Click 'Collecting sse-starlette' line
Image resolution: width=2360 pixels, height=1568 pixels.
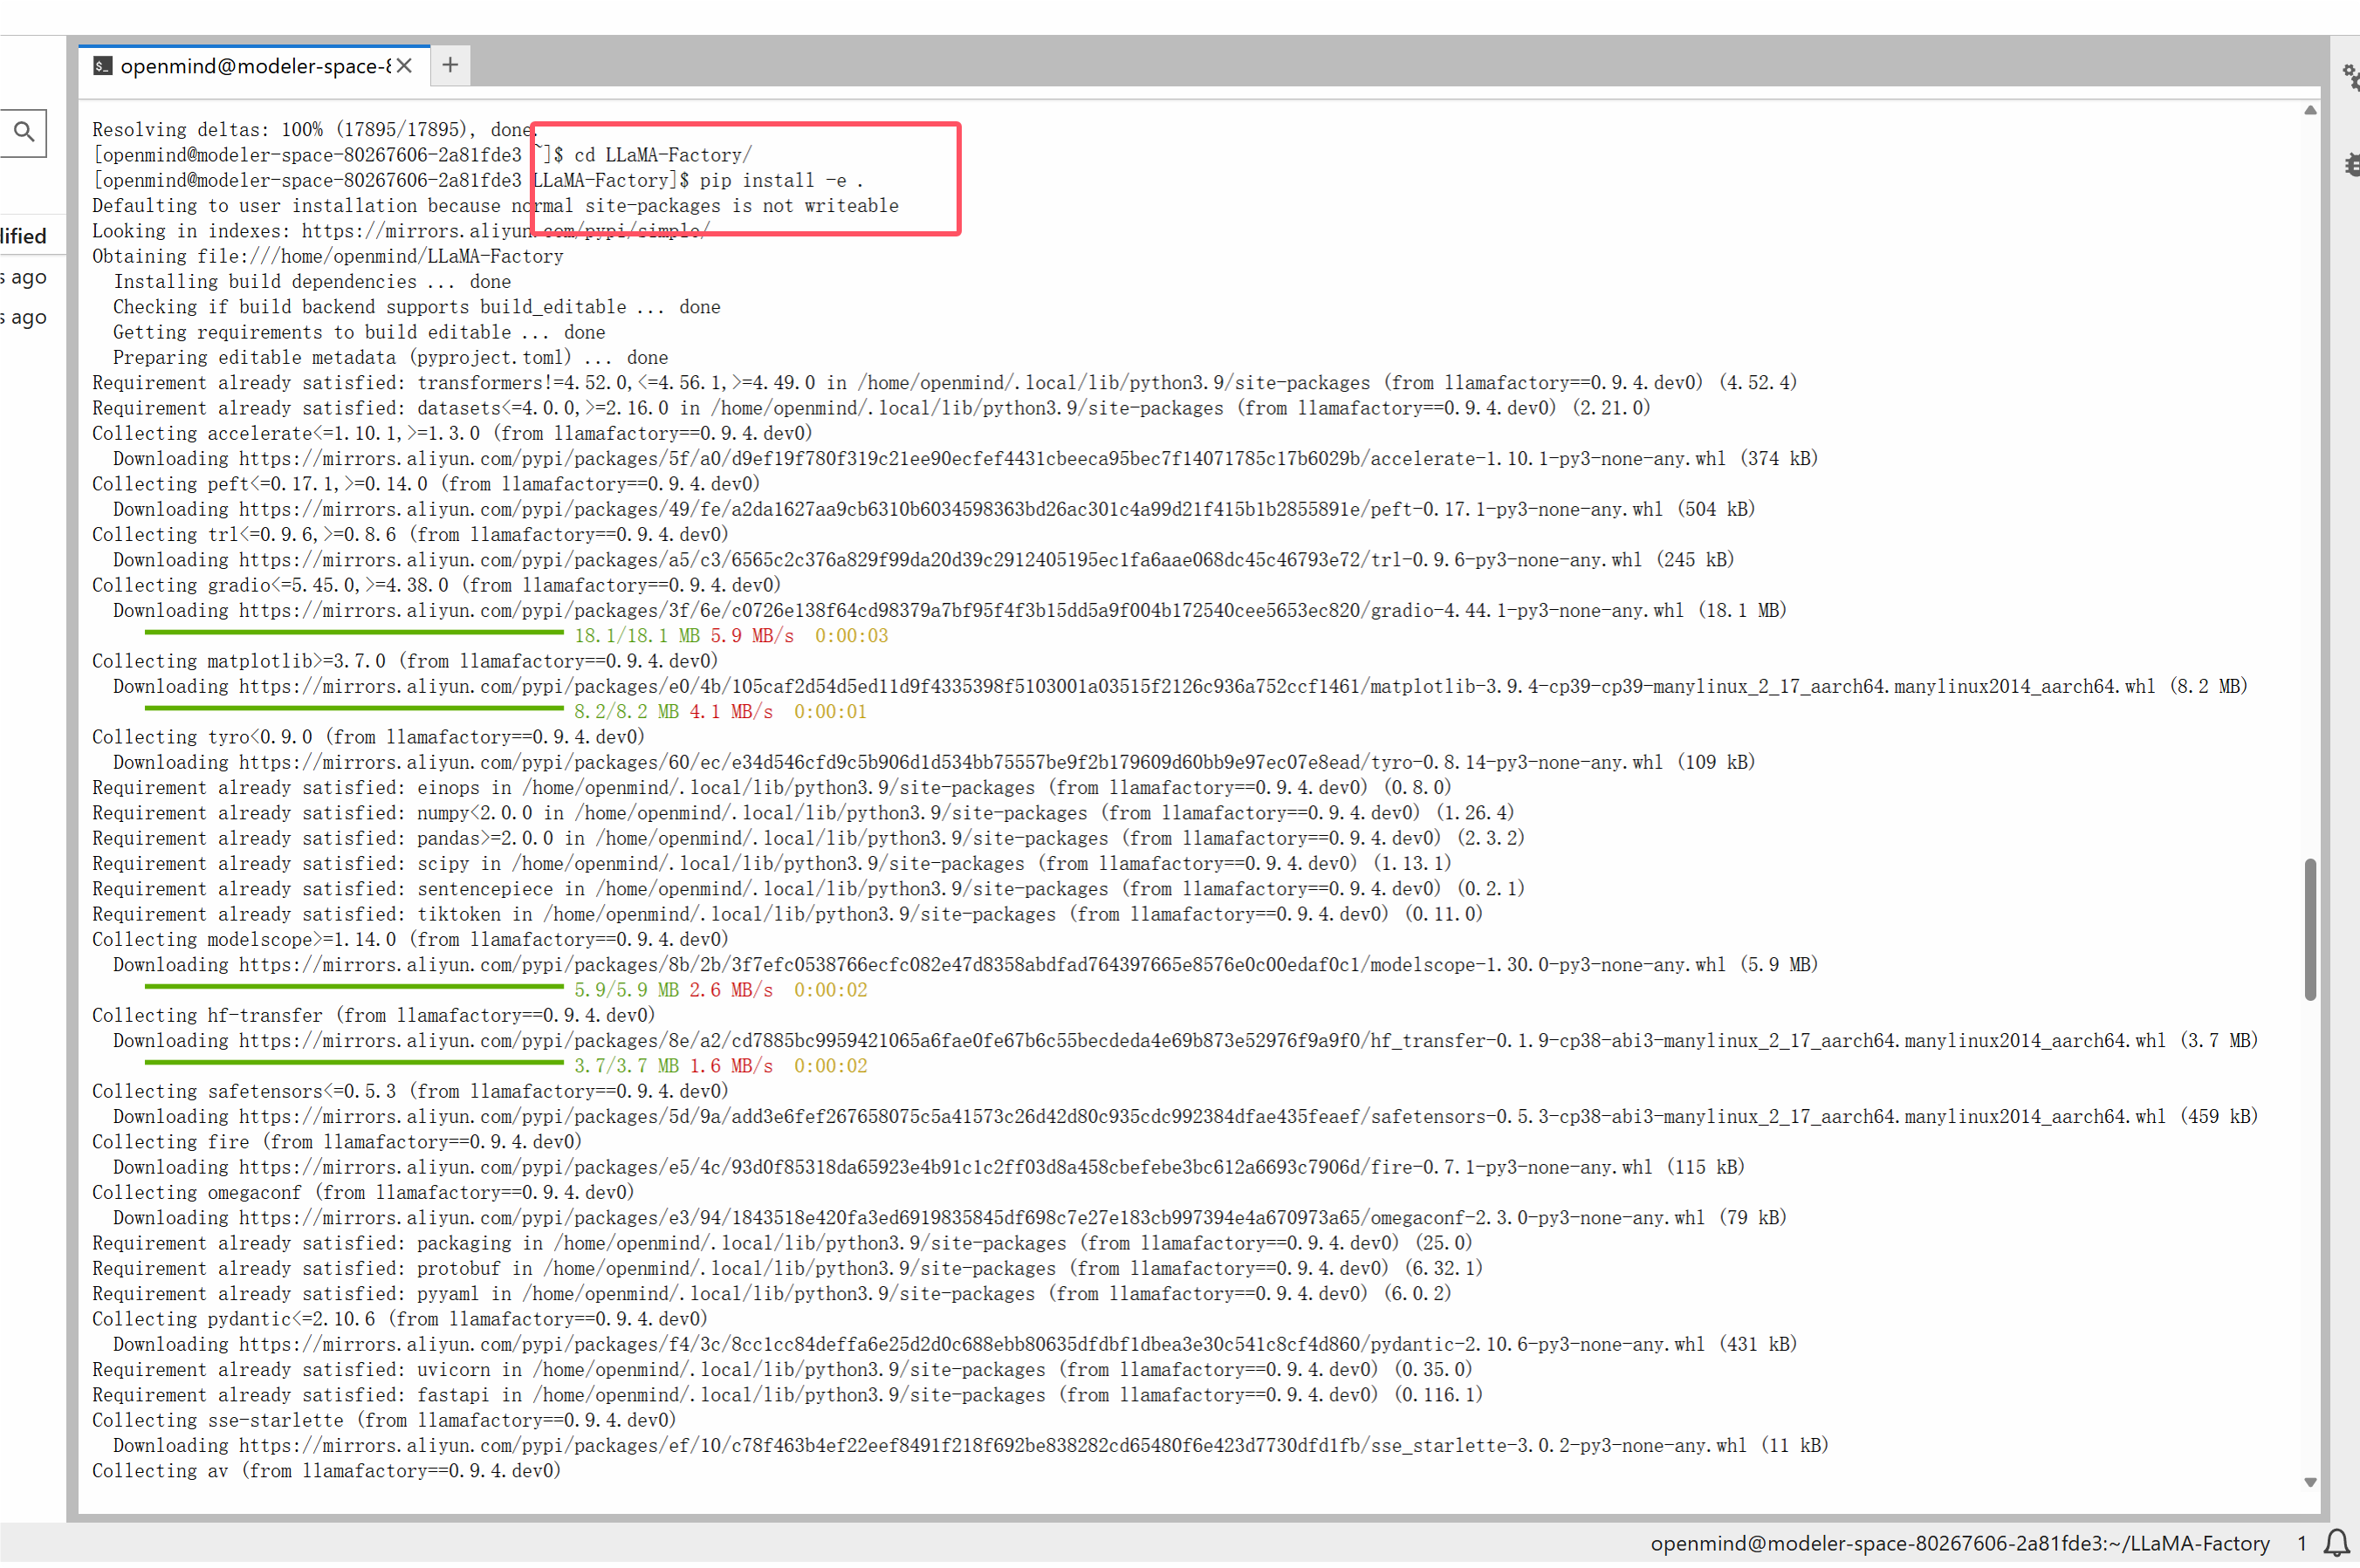click(384, 1421)
